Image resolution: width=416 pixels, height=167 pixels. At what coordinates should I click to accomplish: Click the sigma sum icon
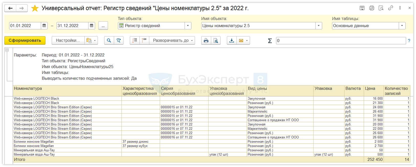270,41
